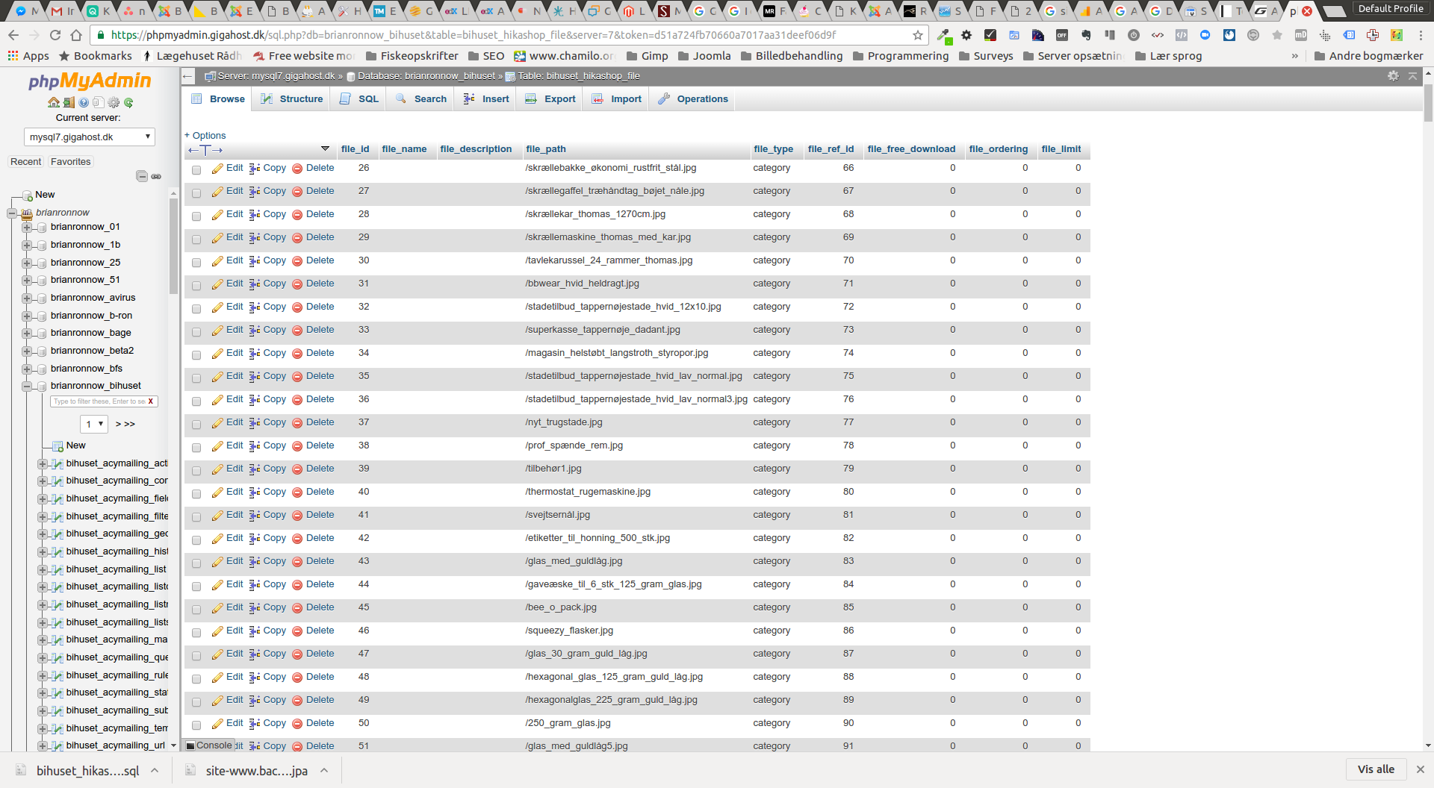The width and height of the screenshot is (1434, 788).
Task: Click the Vis alle downloads button
Action: pos(1376,769)
